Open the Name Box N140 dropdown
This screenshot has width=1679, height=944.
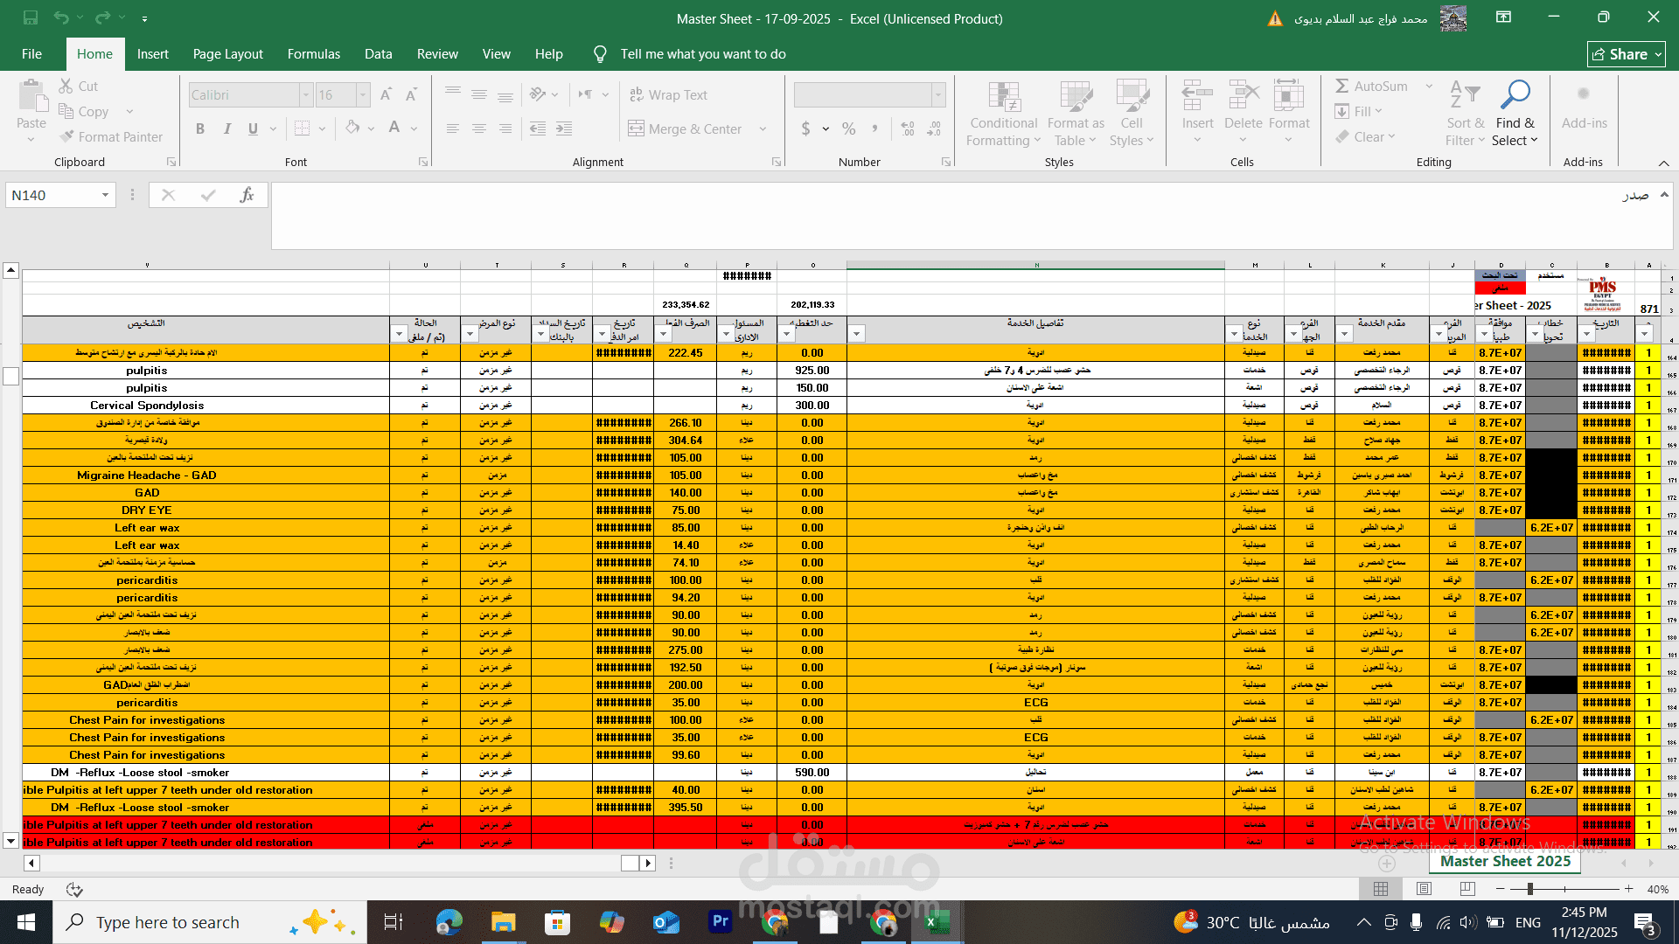tap(105, 195)
